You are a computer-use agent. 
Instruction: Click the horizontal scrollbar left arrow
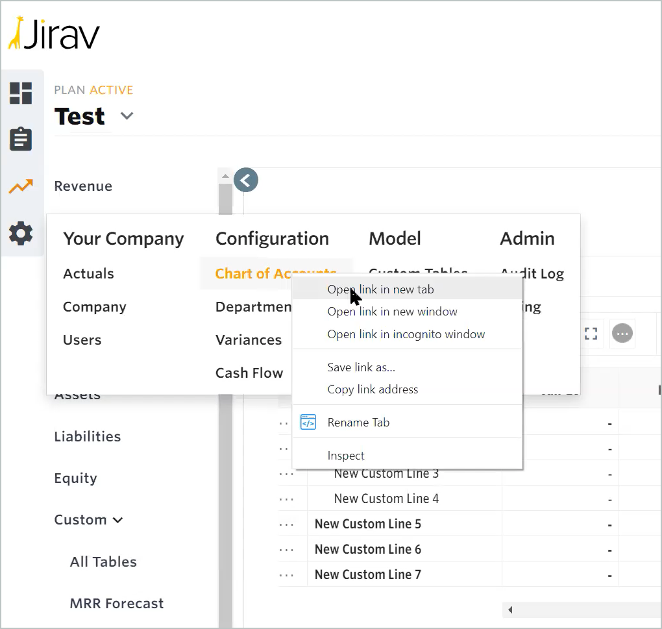pyautogui.click(x=510, y=610)
